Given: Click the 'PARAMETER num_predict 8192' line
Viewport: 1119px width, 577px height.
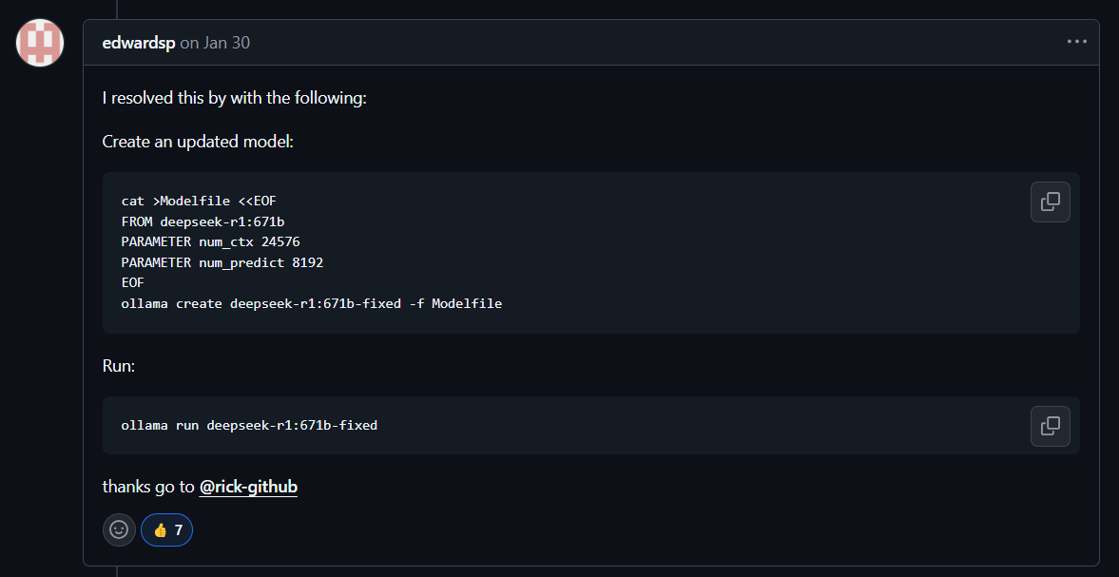Looking at the screenshot, I should [222, 262].
